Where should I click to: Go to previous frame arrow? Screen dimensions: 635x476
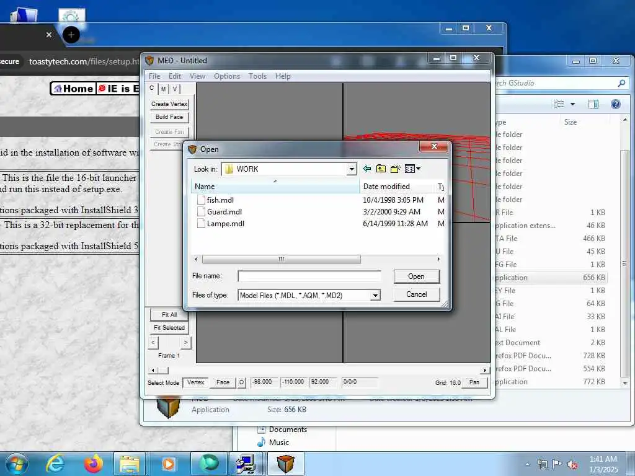click(x=153, y=342)
